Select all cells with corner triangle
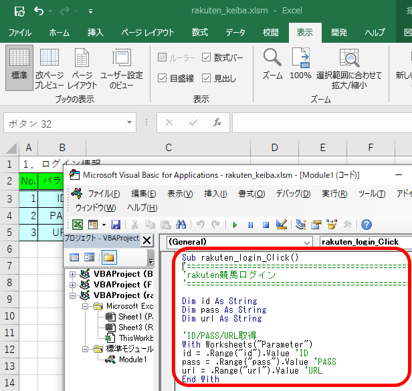412x391 pixels. (11, 148)
